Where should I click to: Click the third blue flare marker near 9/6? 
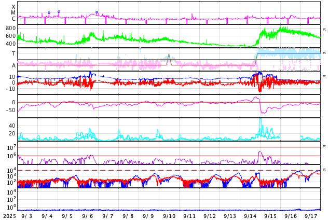97,12
